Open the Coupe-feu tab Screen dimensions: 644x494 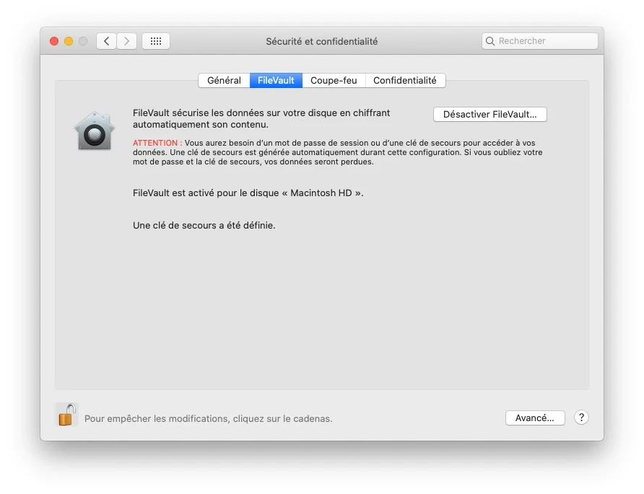pos(334,81)
